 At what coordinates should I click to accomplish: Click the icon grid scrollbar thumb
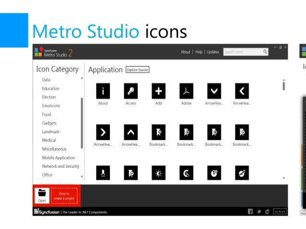pyautogui.click(x=284, y=86)
